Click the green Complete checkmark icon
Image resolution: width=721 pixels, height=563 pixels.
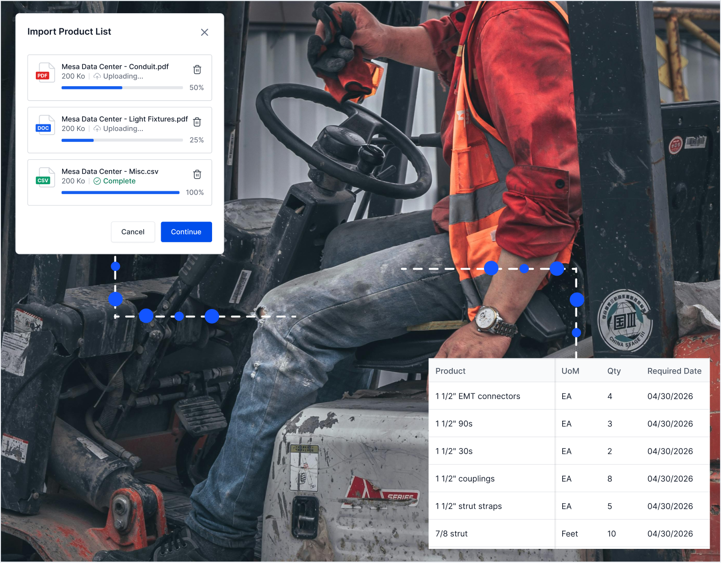pos(97,181)
